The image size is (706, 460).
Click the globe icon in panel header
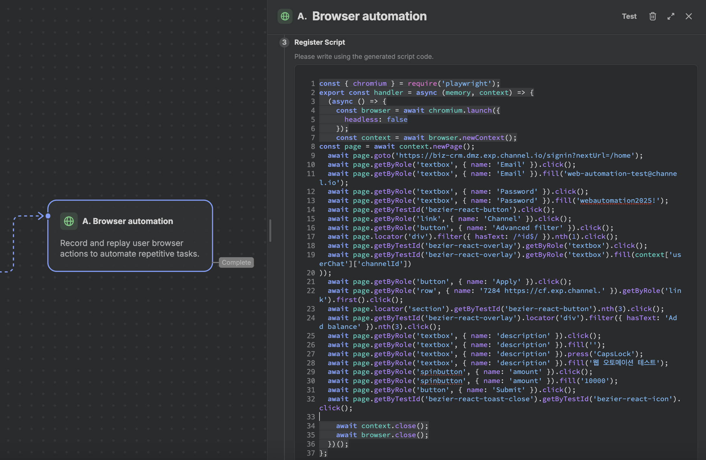(x=285, y=16)
